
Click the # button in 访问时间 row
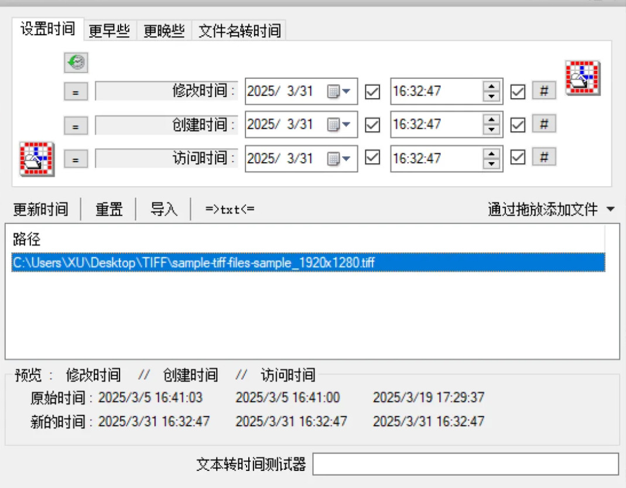(x=544, y=157)
